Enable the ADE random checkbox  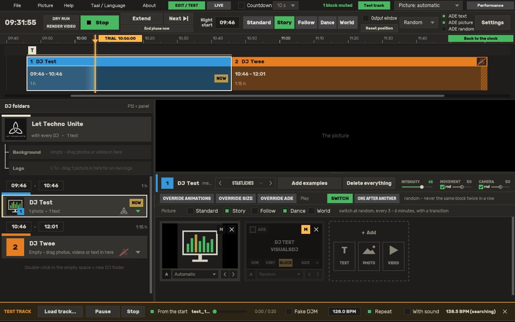(444, 29)
